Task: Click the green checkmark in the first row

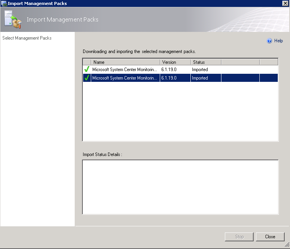Action: (87, 69)
